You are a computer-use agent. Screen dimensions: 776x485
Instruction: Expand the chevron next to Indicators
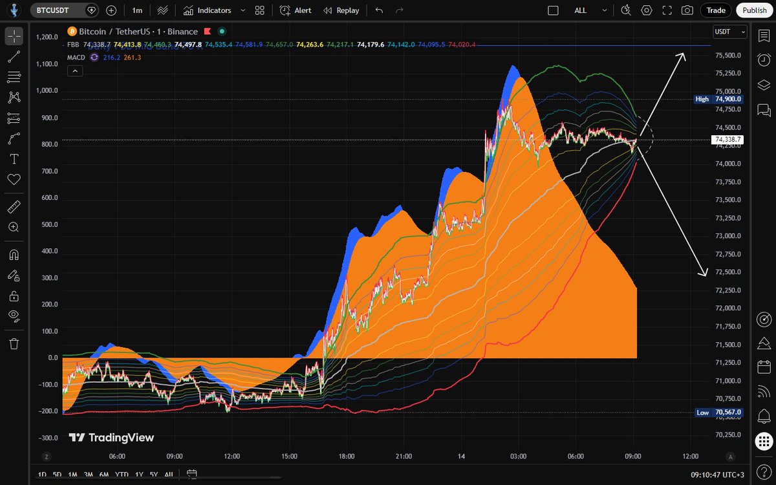click(242, 10)
